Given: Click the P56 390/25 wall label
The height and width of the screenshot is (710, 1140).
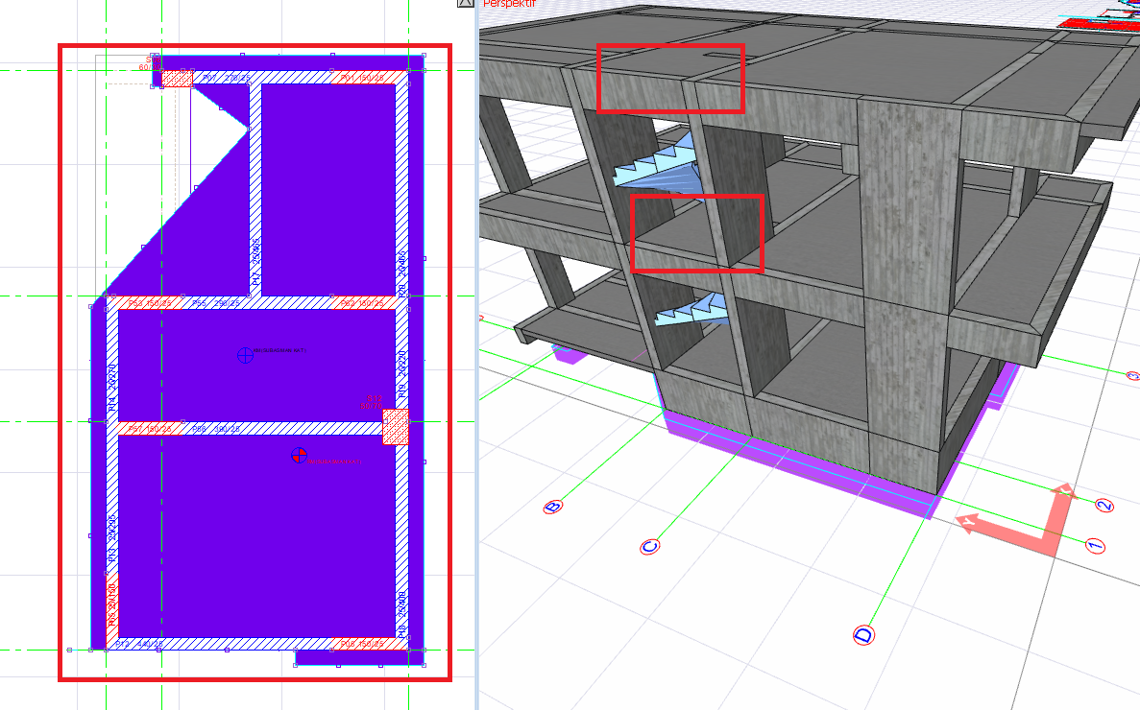Looking at the screenshot, I should [216, 429].
